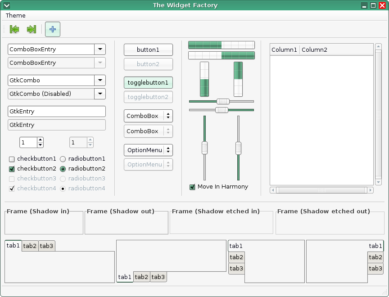Select tab2 in the right-tabbed notebook

click(375, 257)
